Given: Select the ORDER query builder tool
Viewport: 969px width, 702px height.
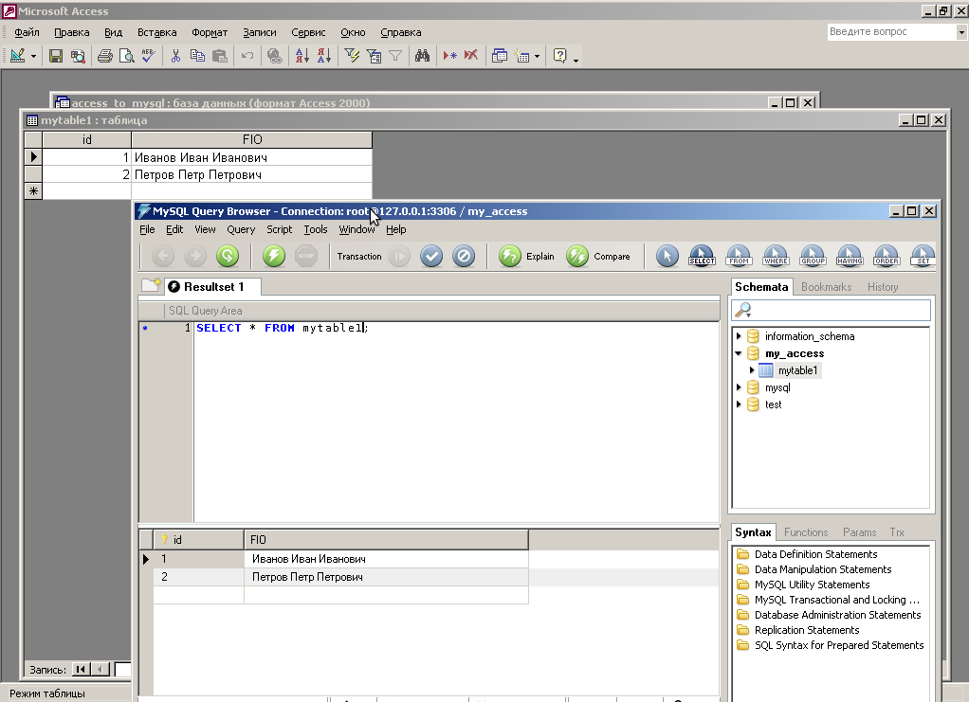Looking at the screenshot, I should 887,256.
